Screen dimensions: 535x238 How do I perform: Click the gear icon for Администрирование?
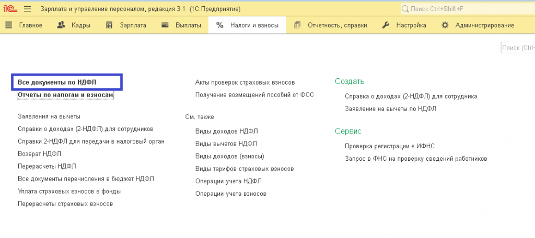click(x=445, y=25)
